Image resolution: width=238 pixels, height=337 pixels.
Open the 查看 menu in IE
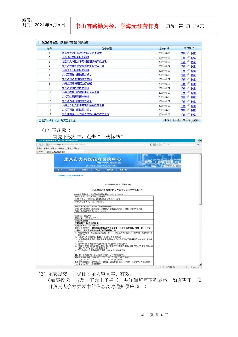(53, 148)
